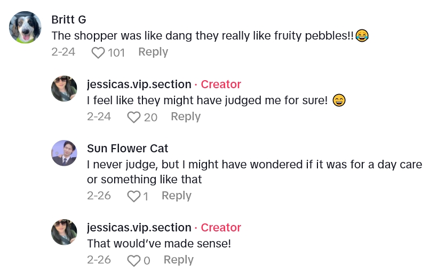The height and width of the screenshot is (279, 430).
Task: Reply to Sun Flower Cat's comment
Action: [x=177, y=196]
